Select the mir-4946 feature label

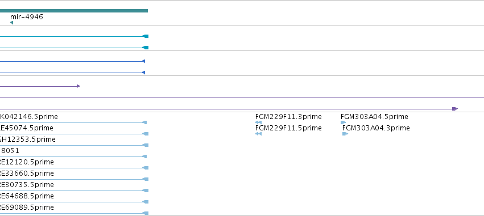point(27,16)
